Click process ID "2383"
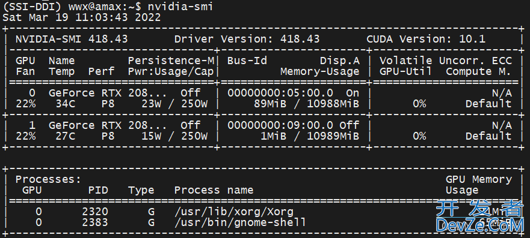This screenshot has width=530, height=238. coord(95,222)
